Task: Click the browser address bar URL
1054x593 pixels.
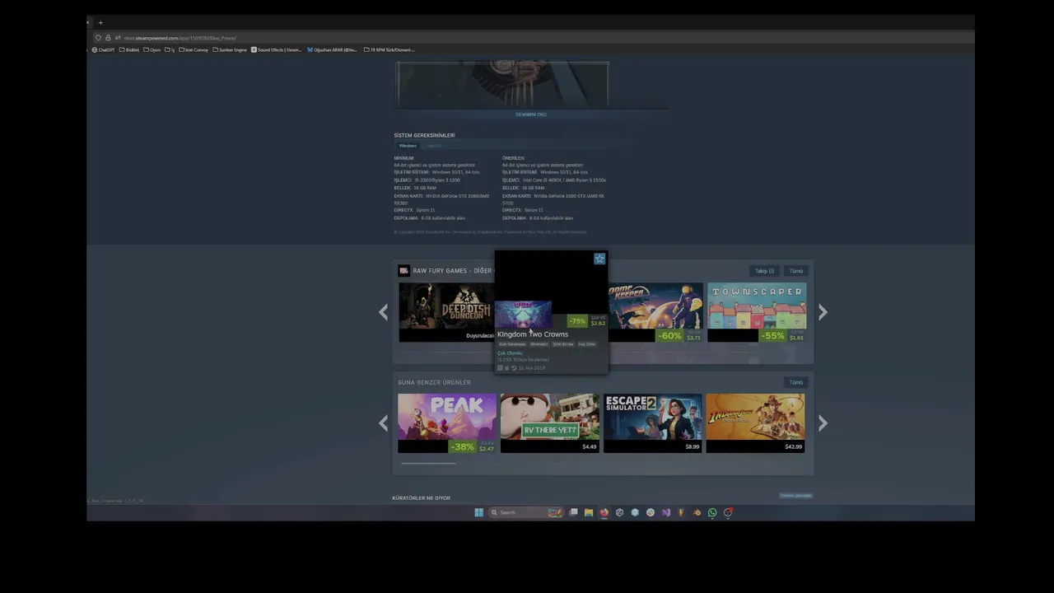Action: pos(180,38)
